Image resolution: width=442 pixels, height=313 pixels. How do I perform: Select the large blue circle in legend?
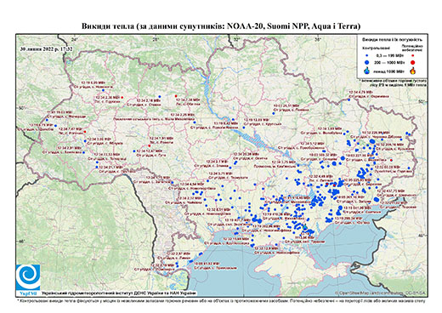pos(367,62)
